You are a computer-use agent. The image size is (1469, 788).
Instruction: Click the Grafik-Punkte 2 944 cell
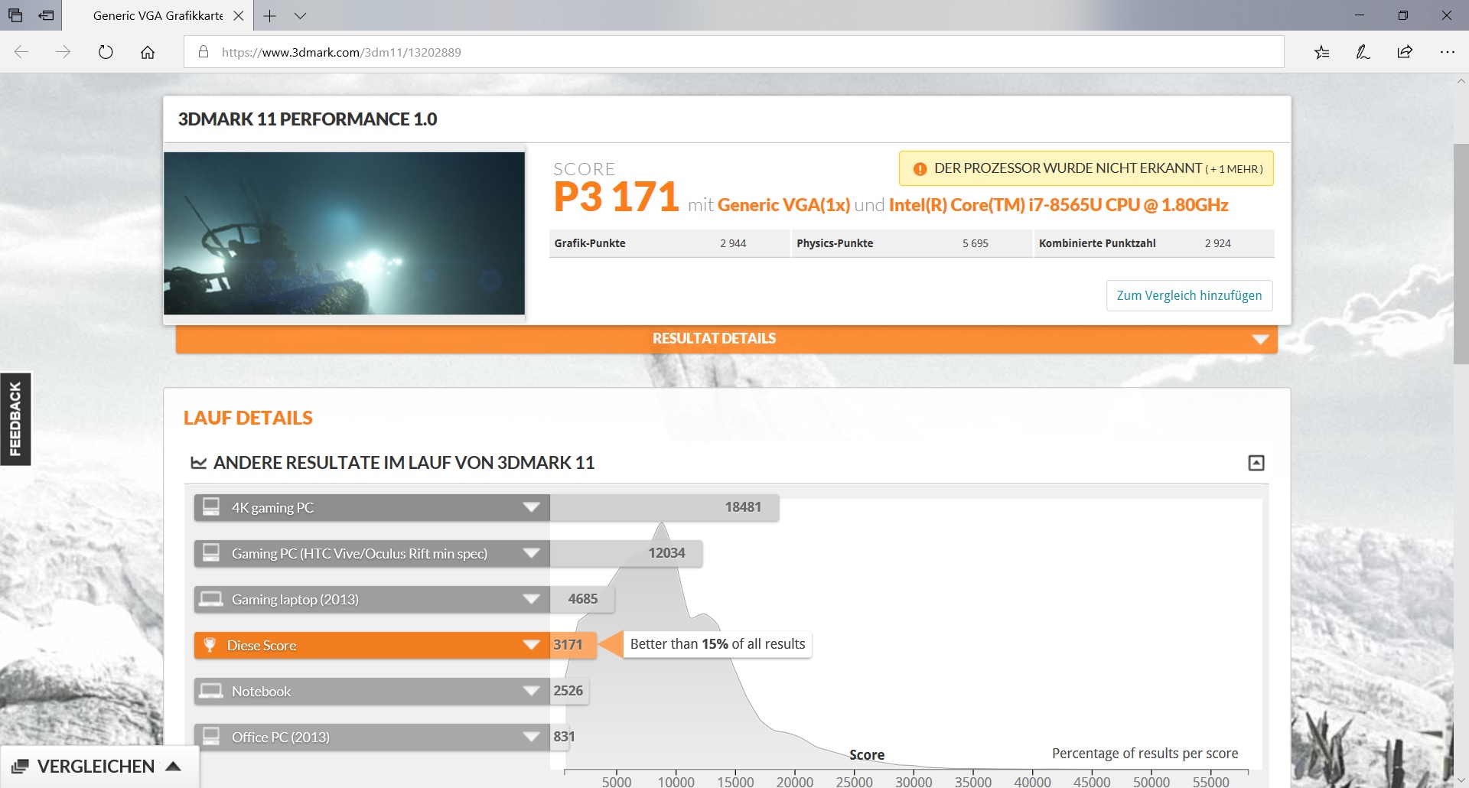(x=669, y=243)
